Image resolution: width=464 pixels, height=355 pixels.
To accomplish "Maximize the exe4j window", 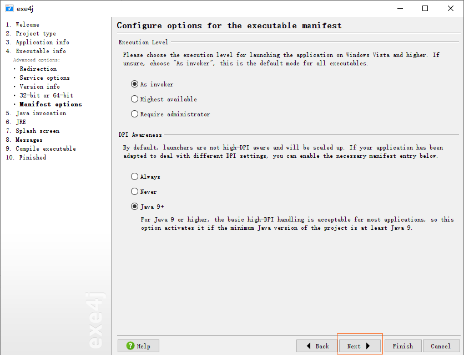I will click(x=425, y=8).
